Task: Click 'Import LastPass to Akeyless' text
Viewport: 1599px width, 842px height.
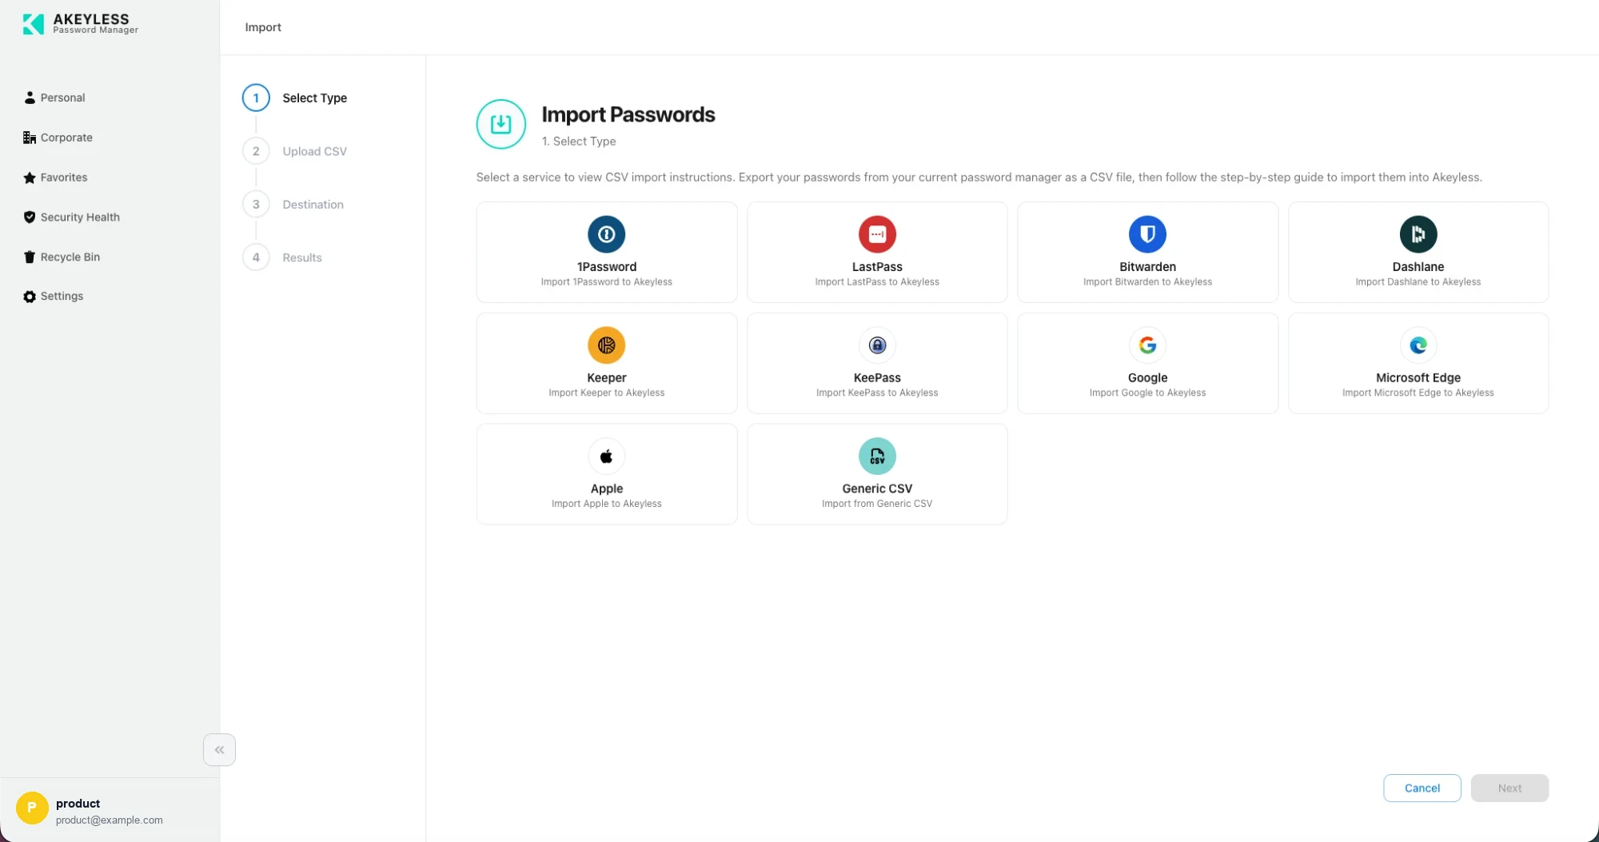Action: pyautogui.click(x=877, y=282)
